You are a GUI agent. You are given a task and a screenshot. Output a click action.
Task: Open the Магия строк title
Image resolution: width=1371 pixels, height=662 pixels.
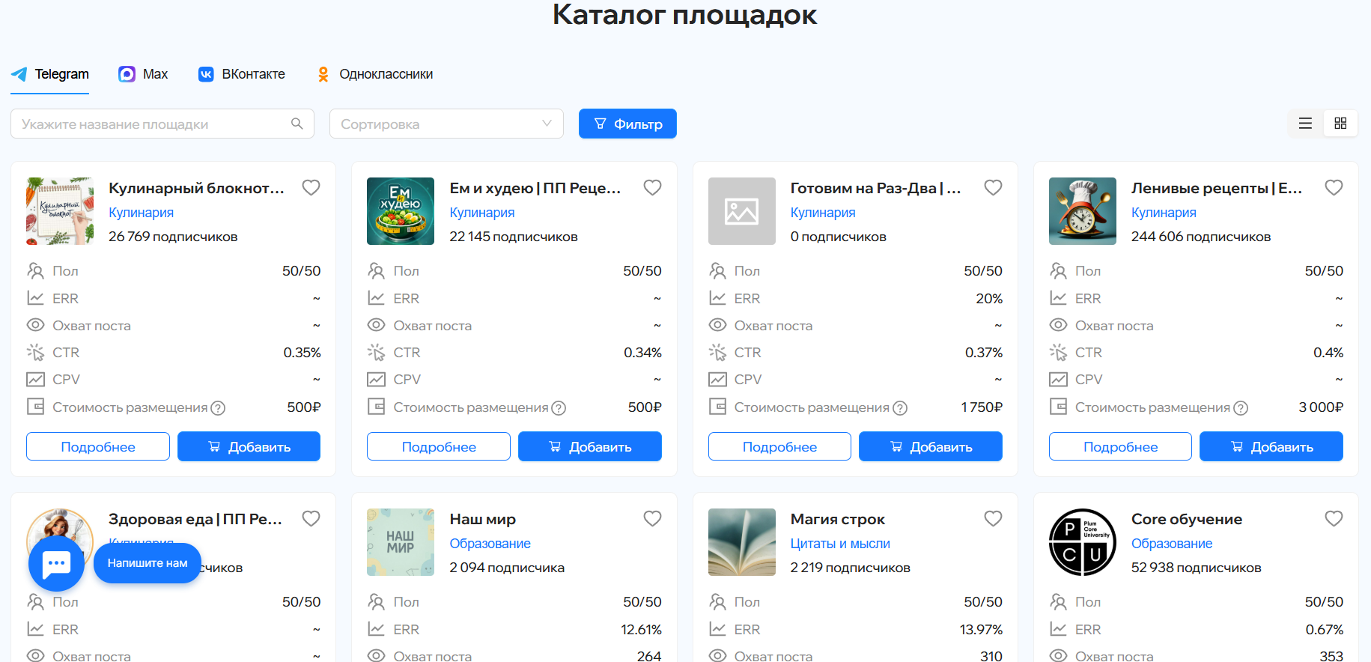(838, 519)
